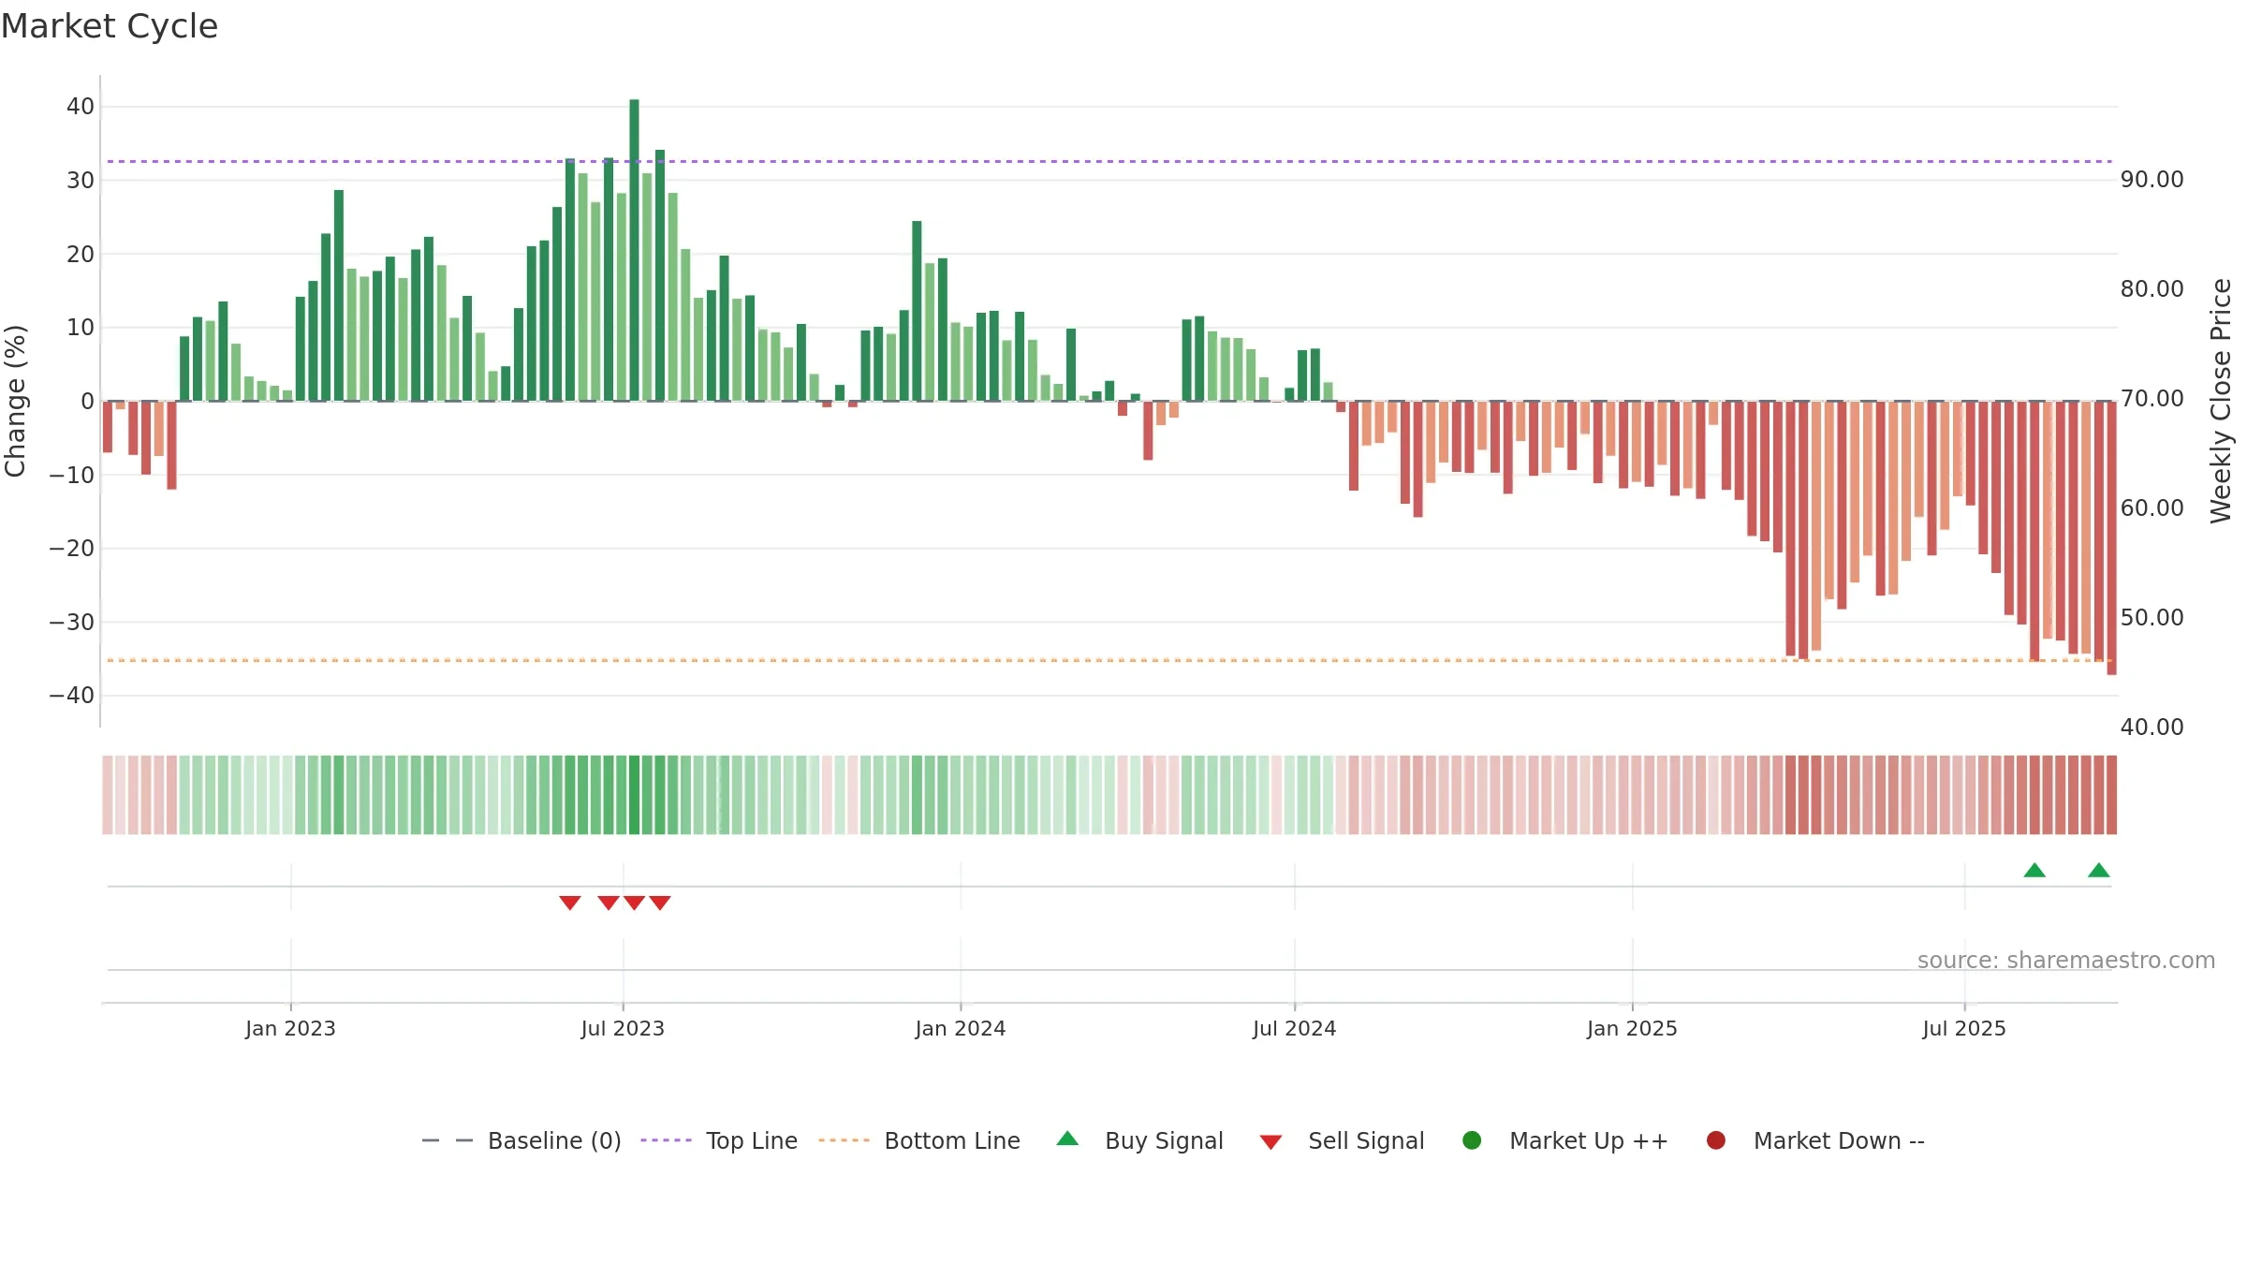
Task: Click the Jan 2024 axis label
Action: pyautogui.click(x=961, y=1028)
